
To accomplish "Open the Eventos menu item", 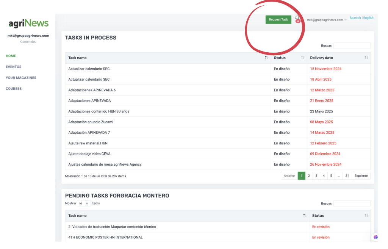I will coord(14,67).
